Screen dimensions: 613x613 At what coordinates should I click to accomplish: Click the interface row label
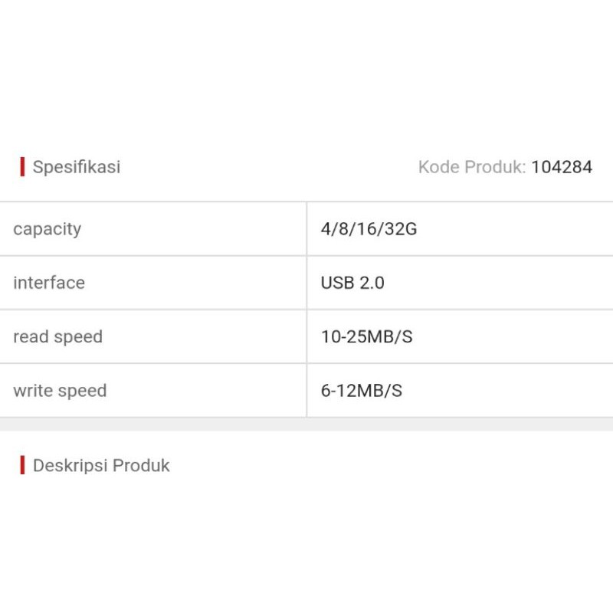click(x=49, y=283)
